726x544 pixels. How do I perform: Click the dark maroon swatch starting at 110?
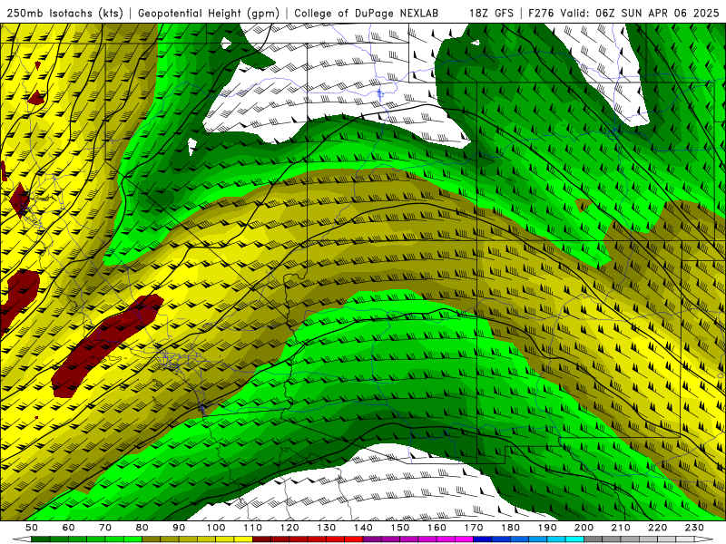click(261, 539)
